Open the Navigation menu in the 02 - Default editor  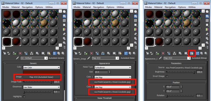point(27,7)
